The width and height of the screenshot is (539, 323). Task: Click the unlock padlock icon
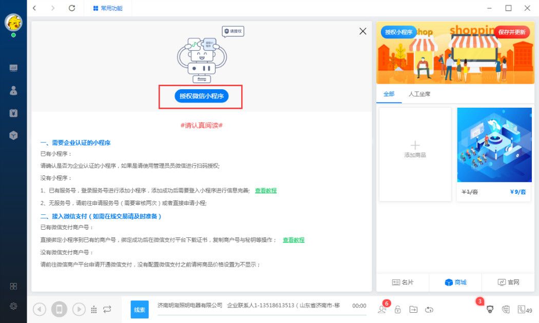(x=398, y=310)
